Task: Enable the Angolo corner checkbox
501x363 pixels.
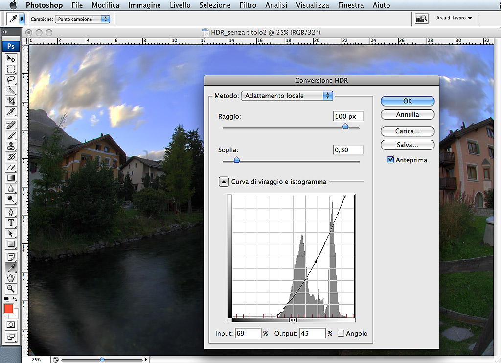Action: pos(341,333)
